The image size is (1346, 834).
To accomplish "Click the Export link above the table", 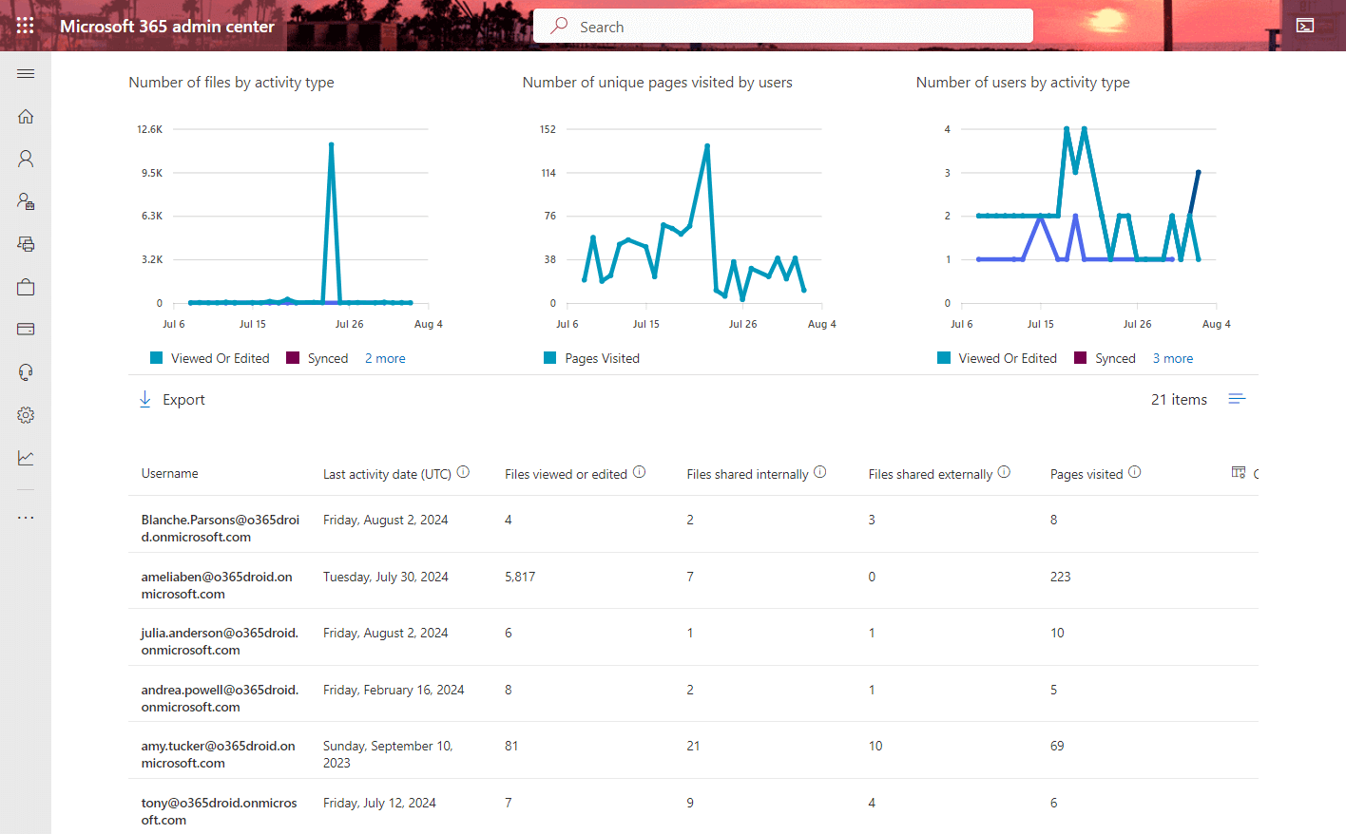I will point(172,399).
